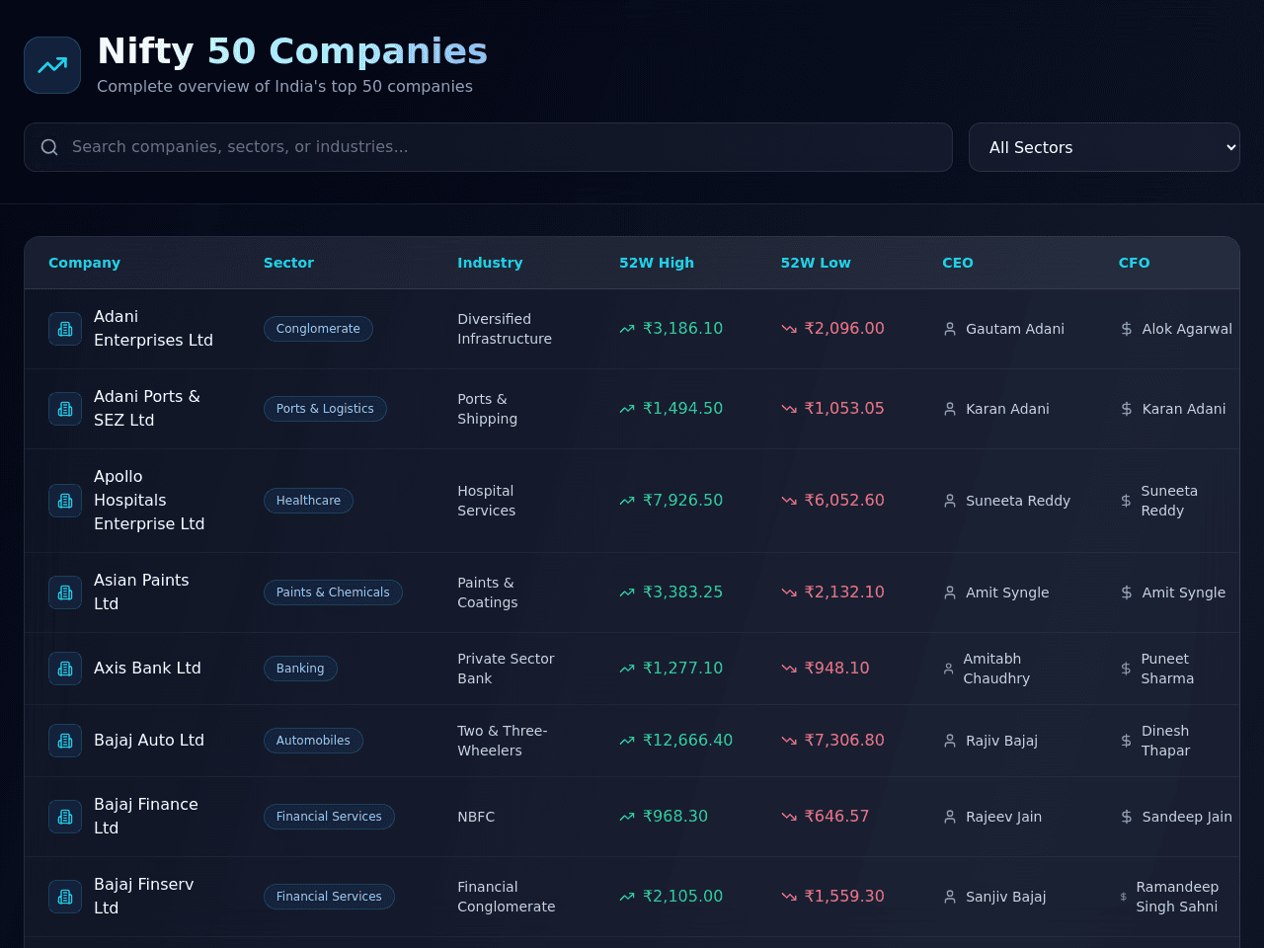This screenshot has width=1264, height=948.
Task: Sort by the CFO column header
Action: tap(1134, 263)
